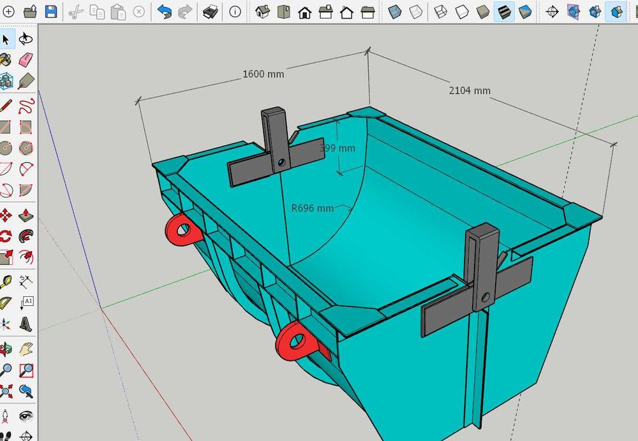Click the Paste clipboard icon
Screen dimensions: 638x441
pyautogui.click(x=118, y=11)
